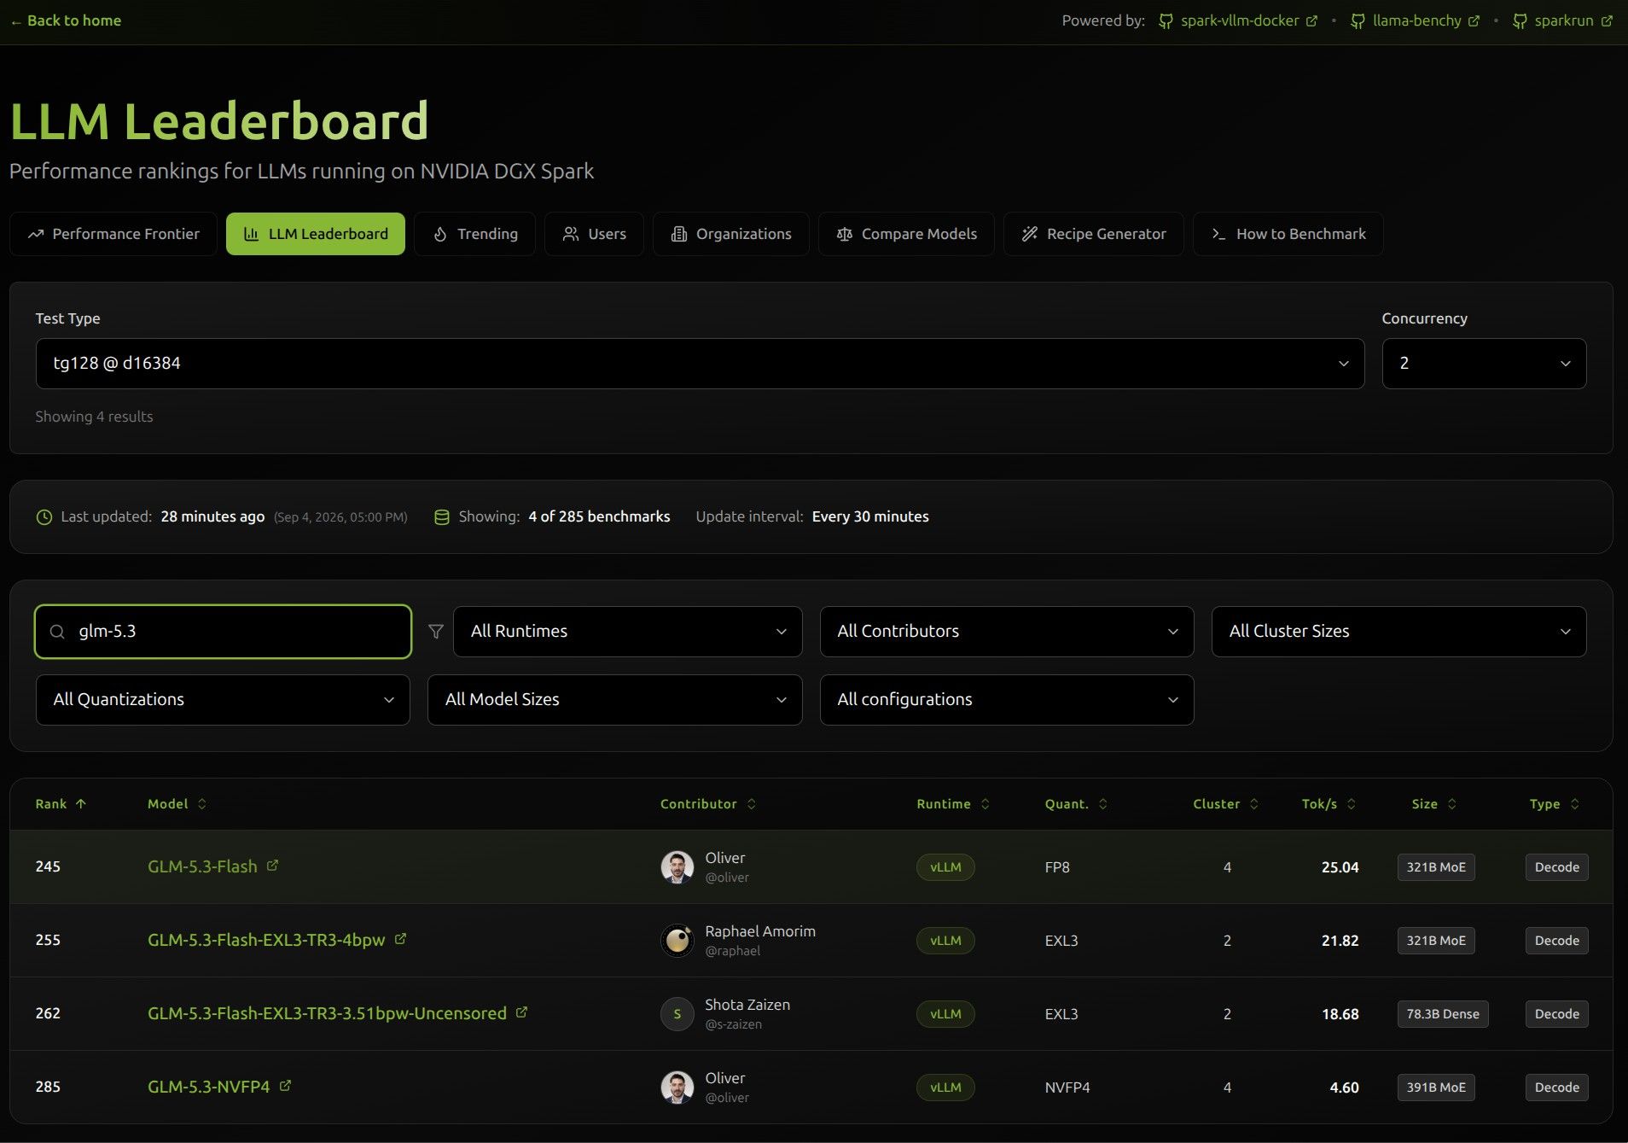1628x1143 pixels.
Task: Open external link icon beside GLM-5.3-Flash-EXL3-TR3-4bpw
Action: [400, 939]
